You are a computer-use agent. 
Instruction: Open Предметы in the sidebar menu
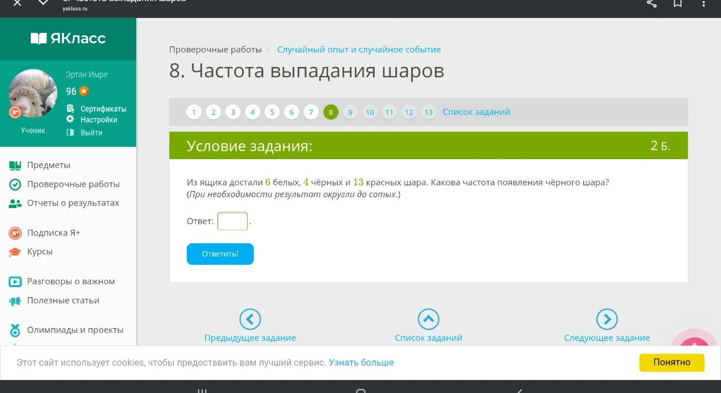click(x=49, y=165)
